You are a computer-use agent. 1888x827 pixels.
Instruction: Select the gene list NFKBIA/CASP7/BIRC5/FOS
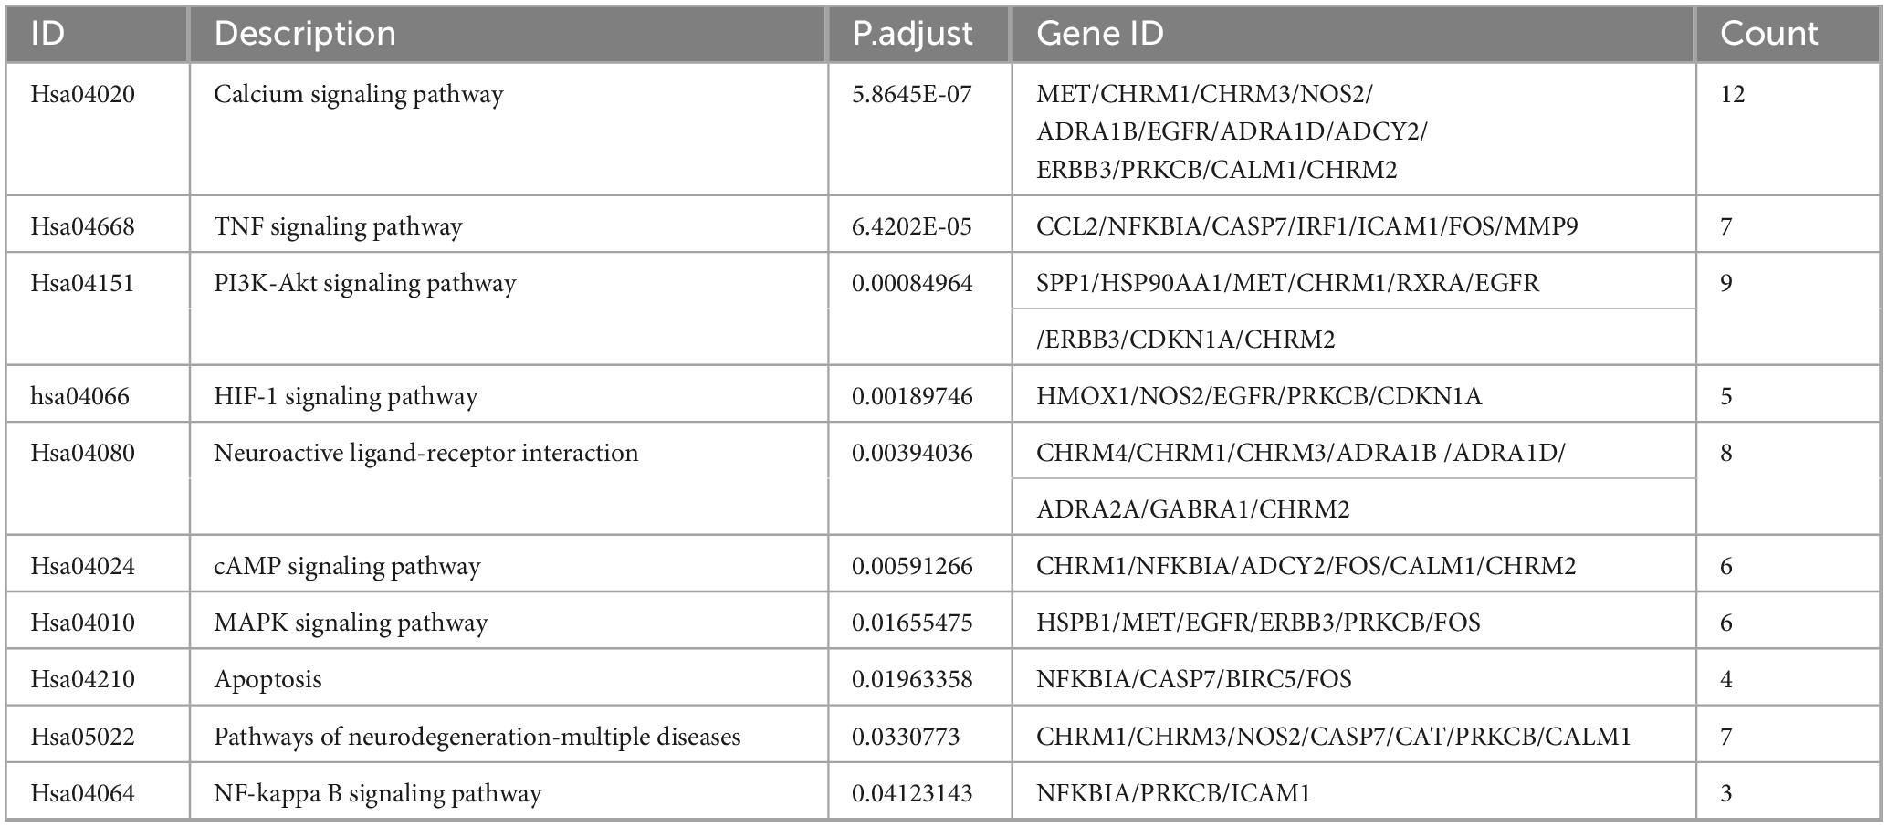click(1193, 679)
